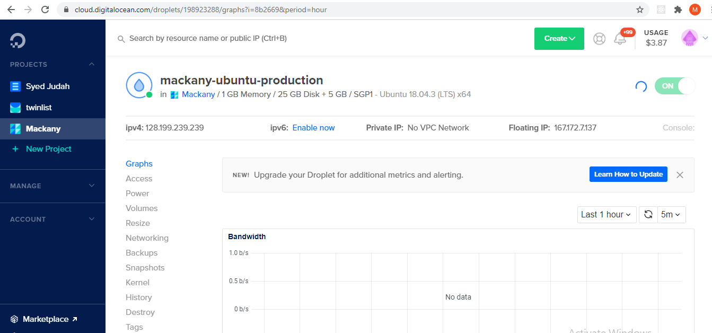Open the 5m refresh interval dropdown
The width and height of the screenshot is (712, 333).
(x=672, y=215)
